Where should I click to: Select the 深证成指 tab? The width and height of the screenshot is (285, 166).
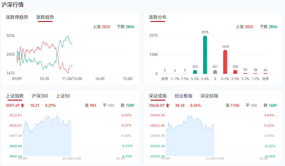coord(157,96)
